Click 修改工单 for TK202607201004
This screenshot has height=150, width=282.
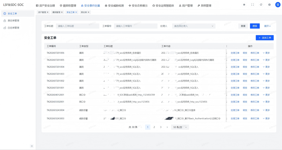(255, 67)
